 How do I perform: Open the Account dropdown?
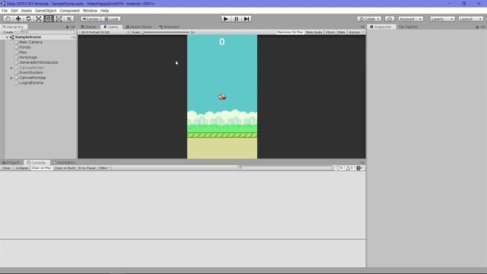point(411,19)
